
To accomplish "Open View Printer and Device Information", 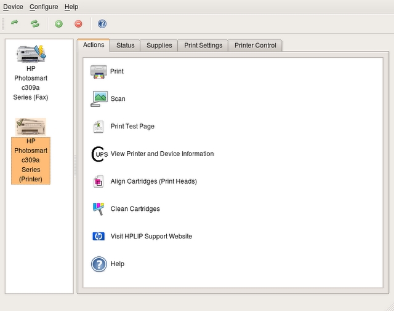I will [x=162, y=154].
